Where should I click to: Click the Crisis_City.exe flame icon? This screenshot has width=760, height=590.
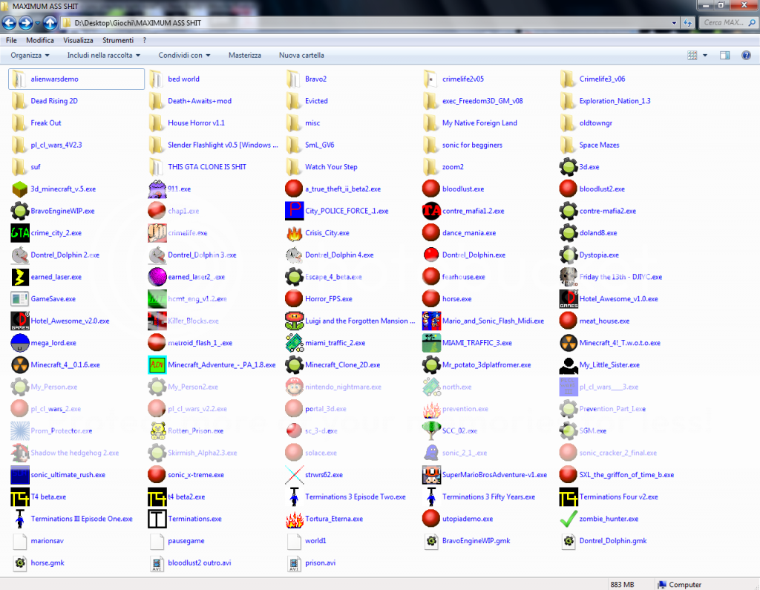[x=294, y=233]
